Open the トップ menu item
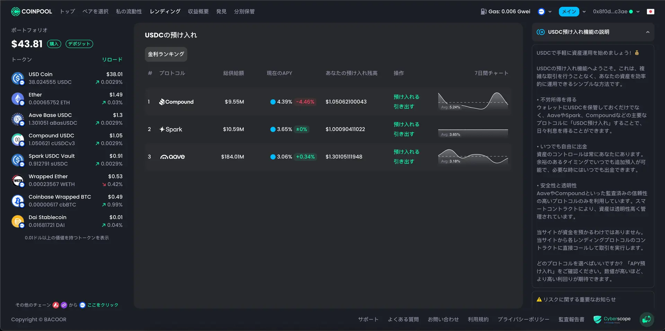The height and width of the screenshot is (331, 665). click(67, 11)
